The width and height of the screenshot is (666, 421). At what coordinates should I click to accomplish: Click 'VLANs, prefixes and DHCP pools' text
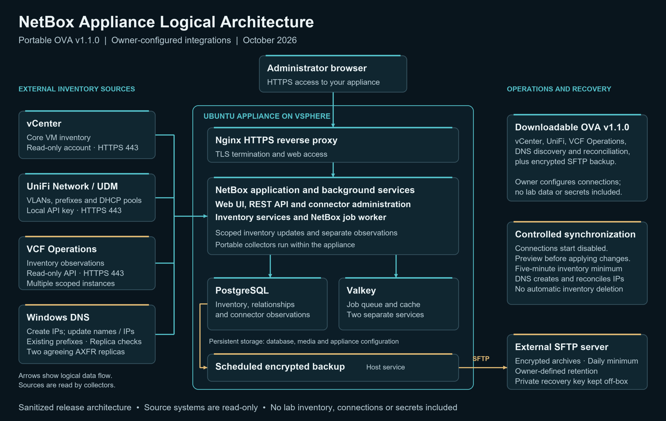[x=84, y=200]
